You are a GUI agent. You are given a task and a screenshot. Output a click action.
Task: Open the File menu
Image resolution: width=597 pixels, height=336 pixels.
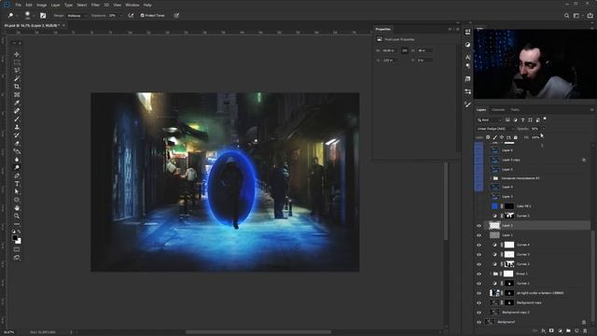(x=19, y=5)
